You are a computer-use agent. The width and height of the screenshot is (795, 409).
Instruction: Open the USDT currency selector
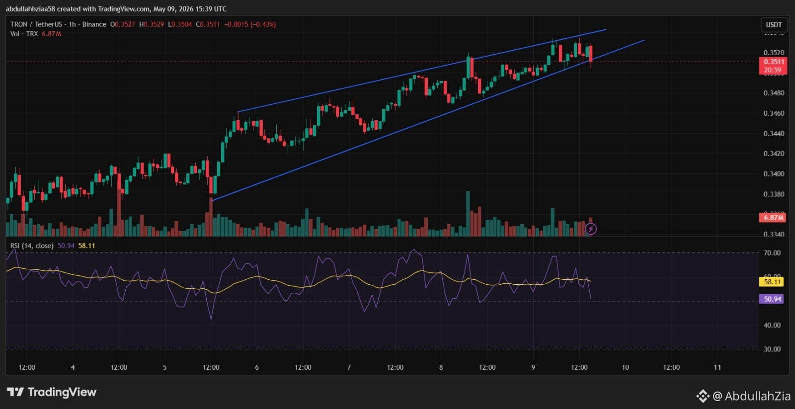pos(774,24)
